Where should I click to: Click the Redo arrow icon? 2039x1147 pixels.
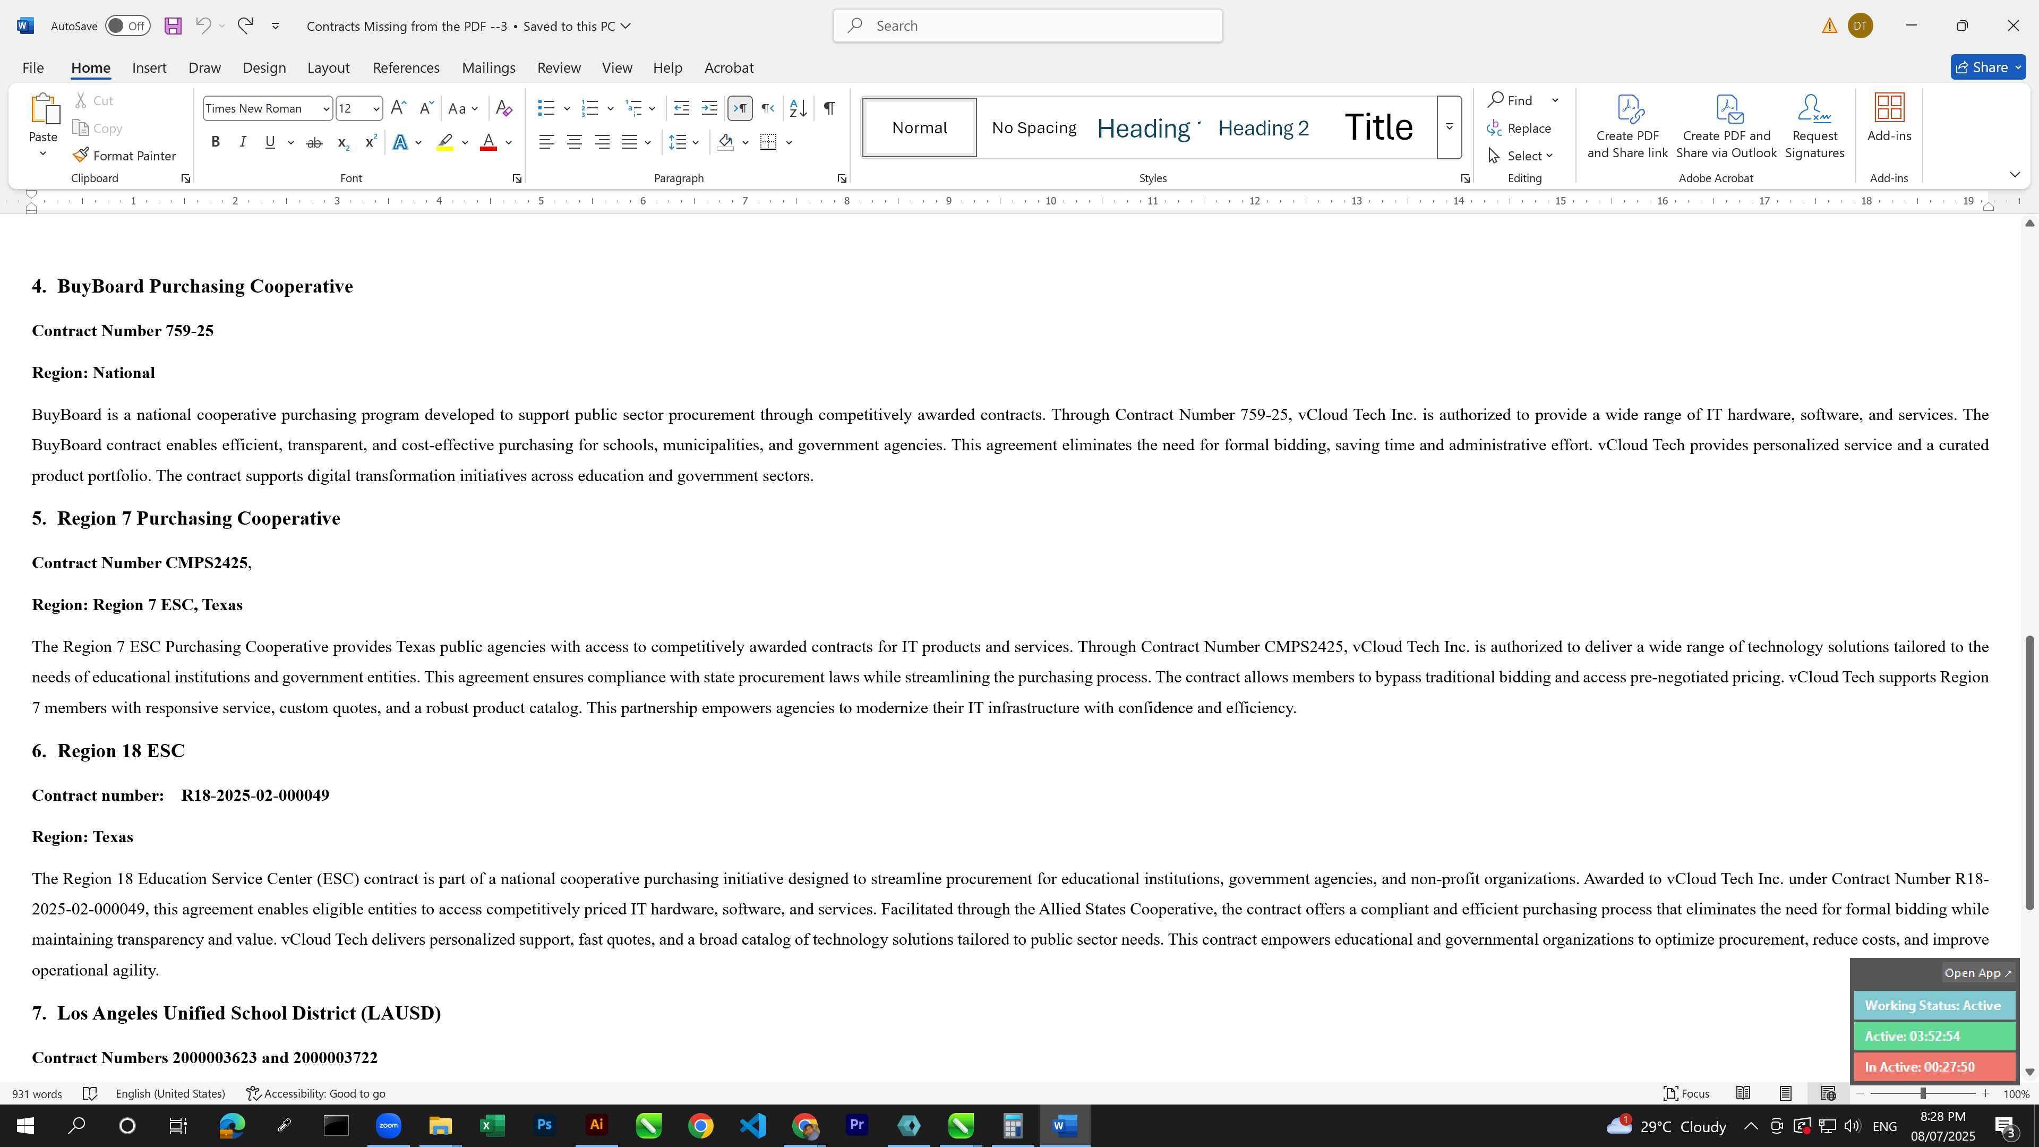245,25
